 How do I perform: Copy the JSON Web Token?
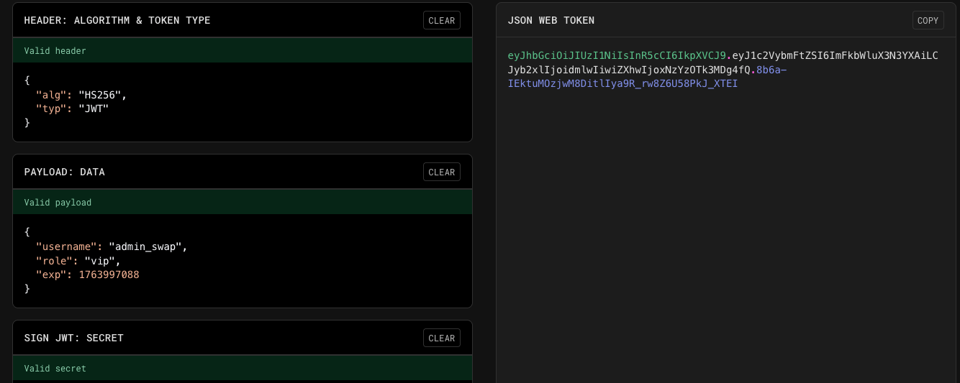928,21
